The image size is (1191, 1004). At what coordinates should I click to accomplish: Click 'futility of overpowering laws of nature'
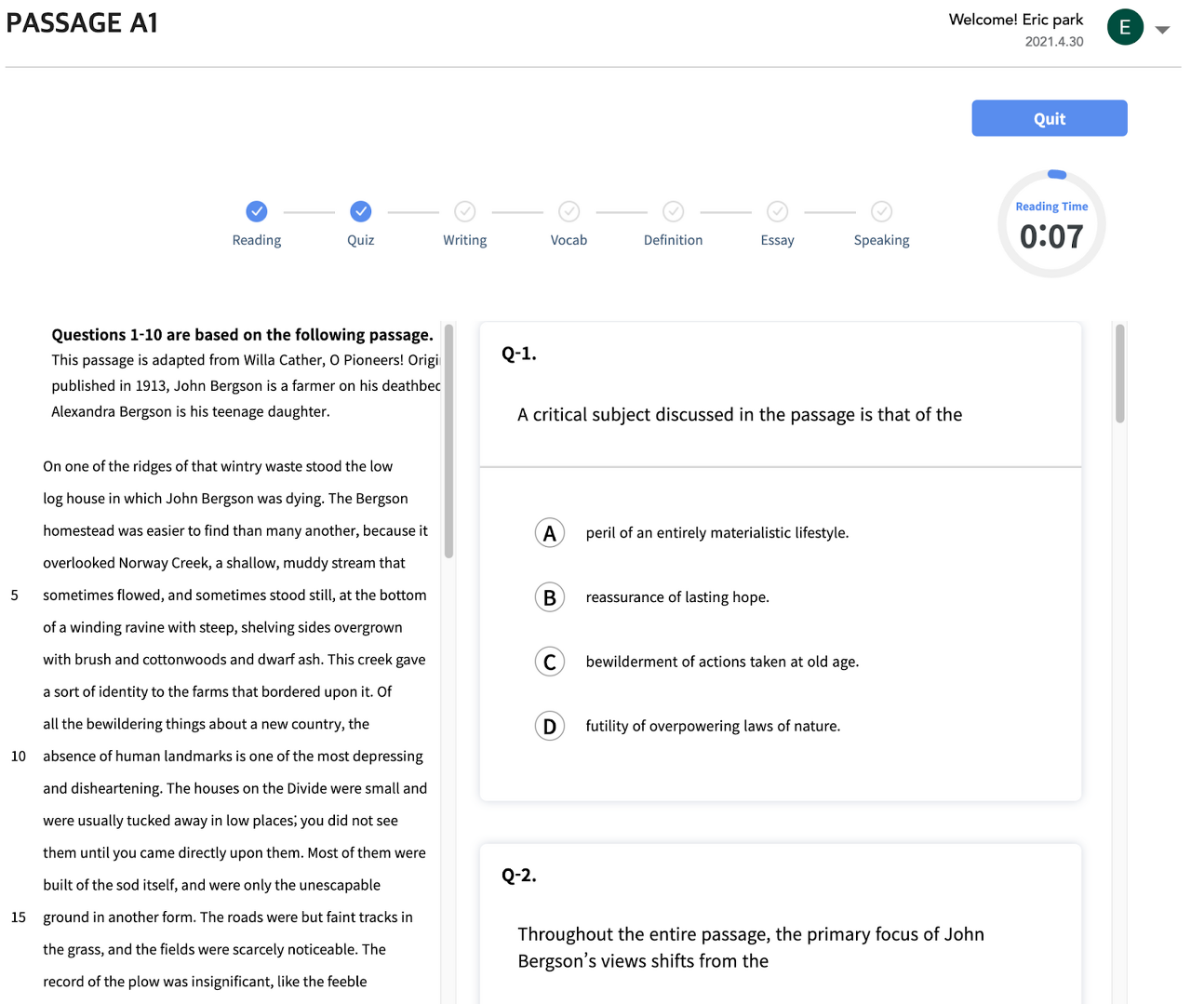click(x=713, y=726)
